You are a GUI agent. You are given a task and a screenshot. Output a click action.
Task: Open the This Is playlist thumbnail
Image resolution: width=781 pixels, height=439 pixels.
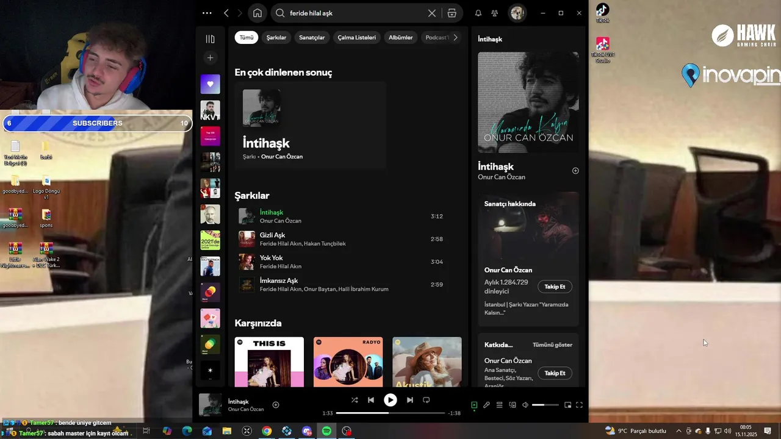point(269,362)
